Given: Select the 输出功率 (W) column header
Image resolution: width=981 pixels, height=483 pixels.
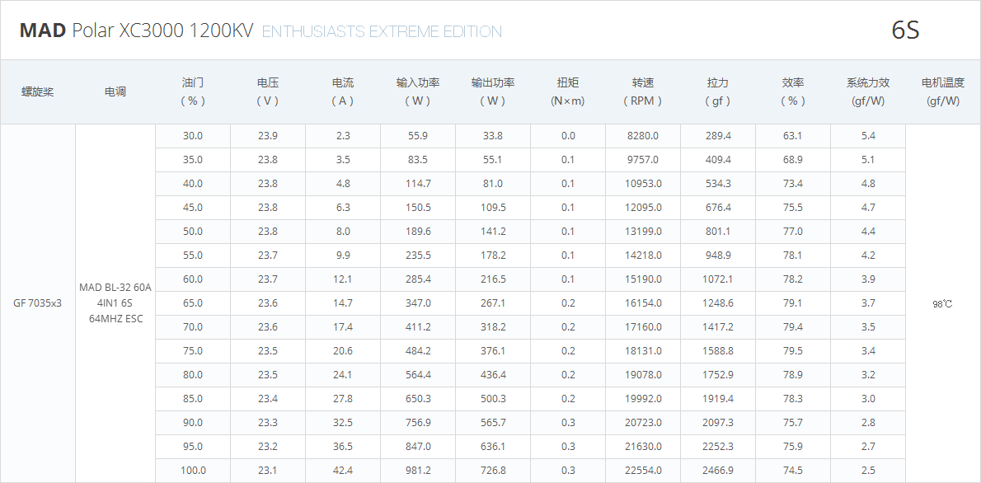Looking at the screenshot, I should point(493,91).
